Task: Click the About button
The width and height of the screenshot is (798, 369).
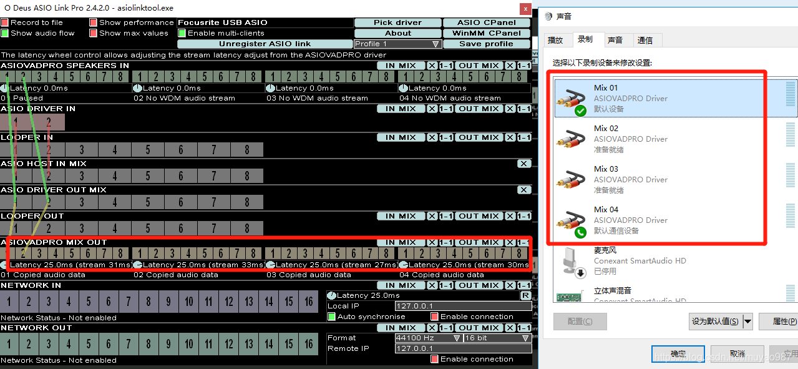Action: [x=398, y=33]
